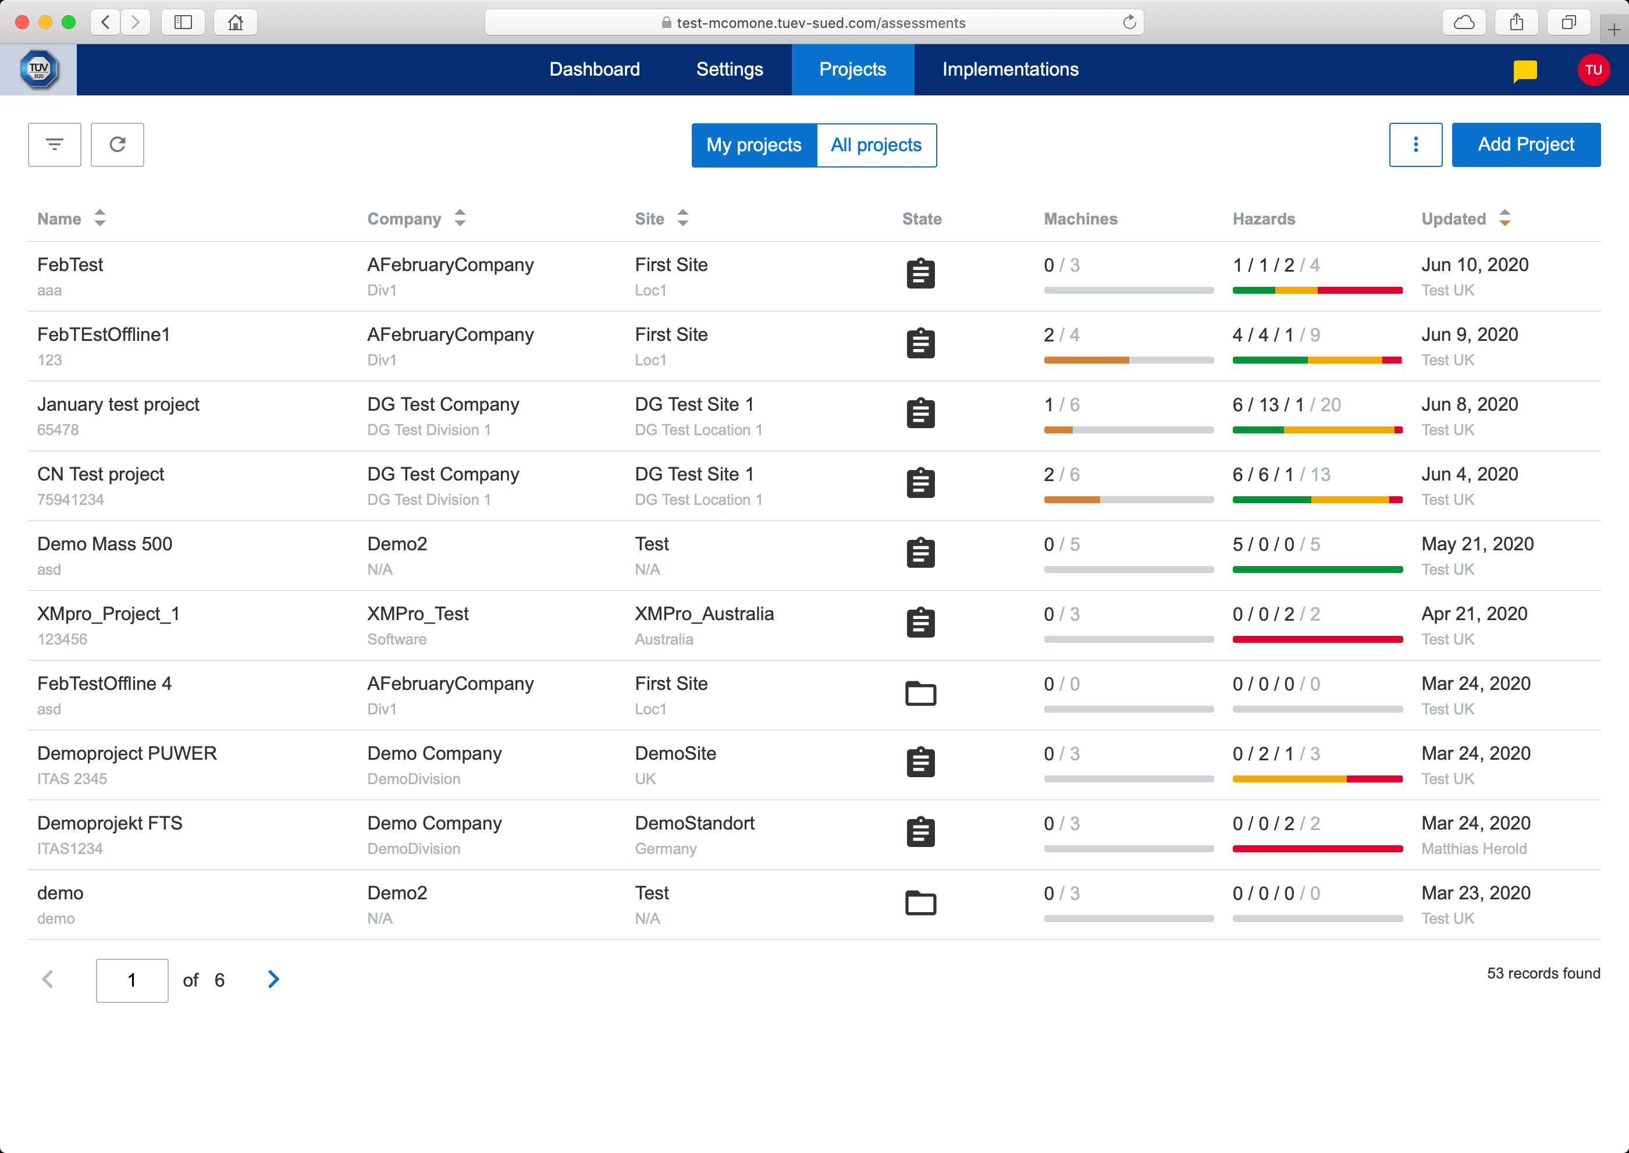This screenshot has width=1629, height=1153.
Task: Toggle Safari sidebar visibility
Action: pyautogui.click(x=183, y=23)
